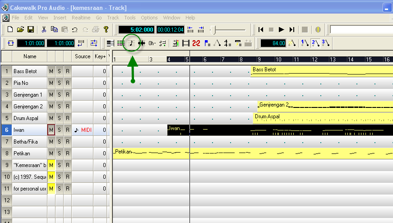Open Help via yellow question mark

click(106, 30)
